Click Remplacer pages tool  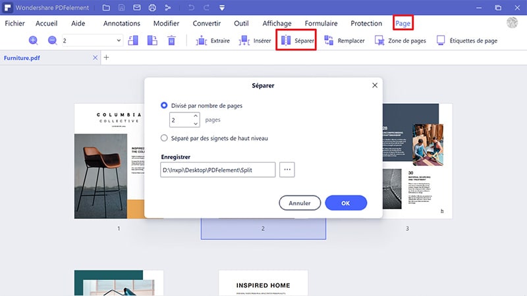pyautogui.click(x=344, y=41)
